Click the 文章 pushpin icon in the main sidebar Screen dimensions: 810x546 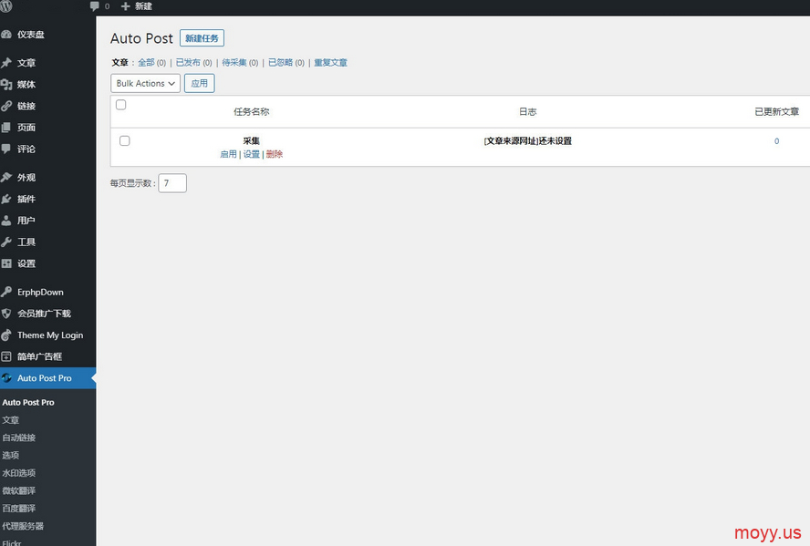point(6,63)
